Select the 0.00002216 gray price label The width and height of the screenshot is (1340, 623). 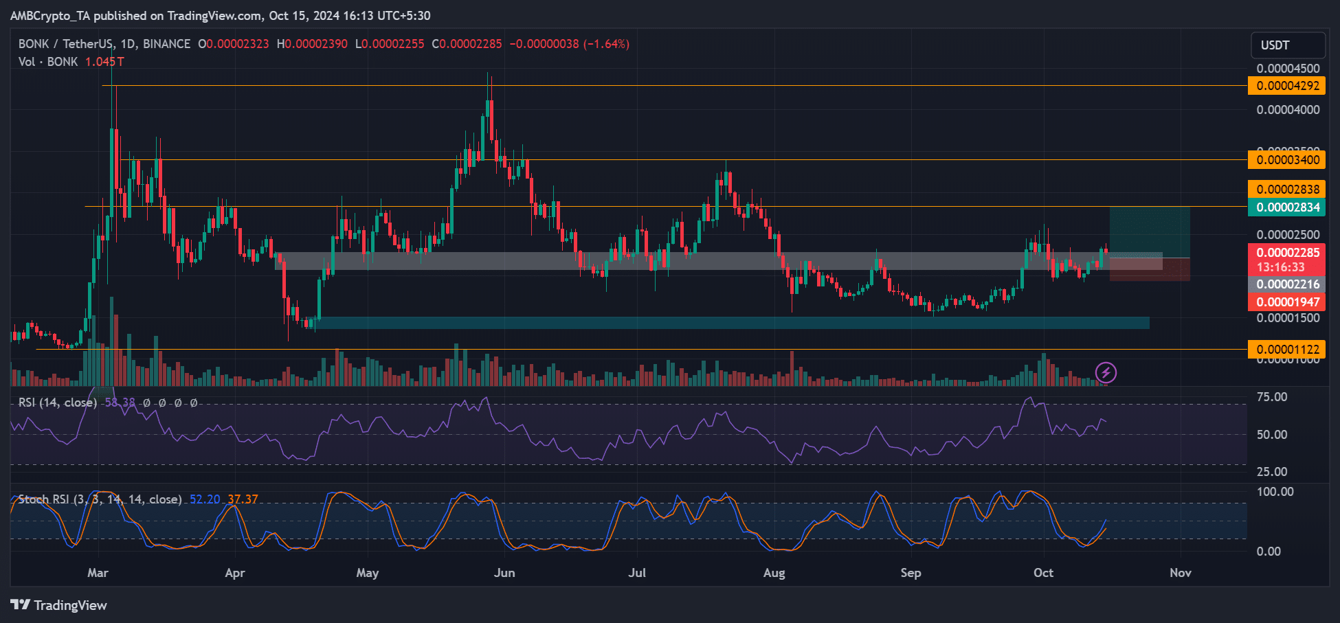click(x=1286, y=284)
